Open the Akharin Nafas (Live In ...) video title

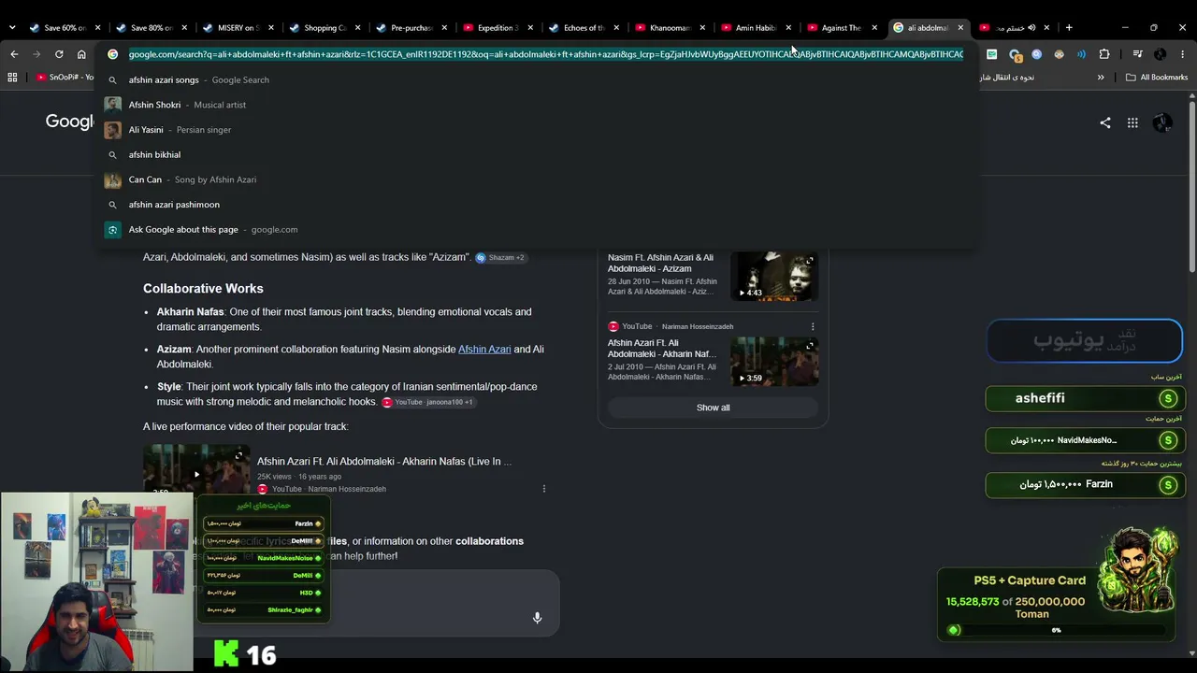pos(384,462)
